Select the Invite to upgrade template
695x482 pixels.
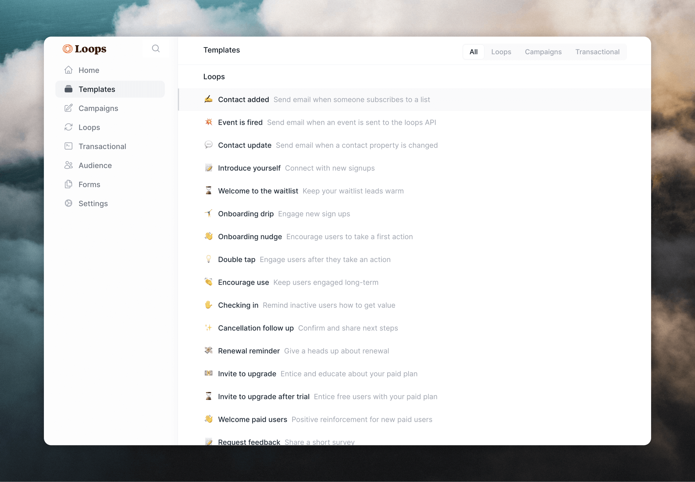point(415,374)
